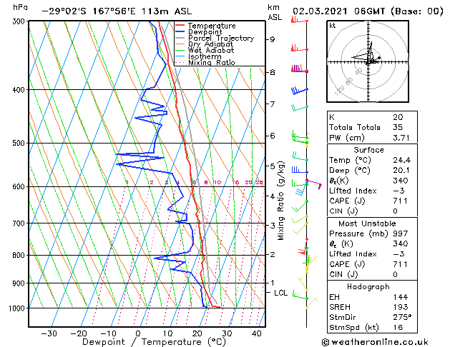Click the 'Mixing Ratio (g/kg)' vertical axis label

click(x=280, y=201)
